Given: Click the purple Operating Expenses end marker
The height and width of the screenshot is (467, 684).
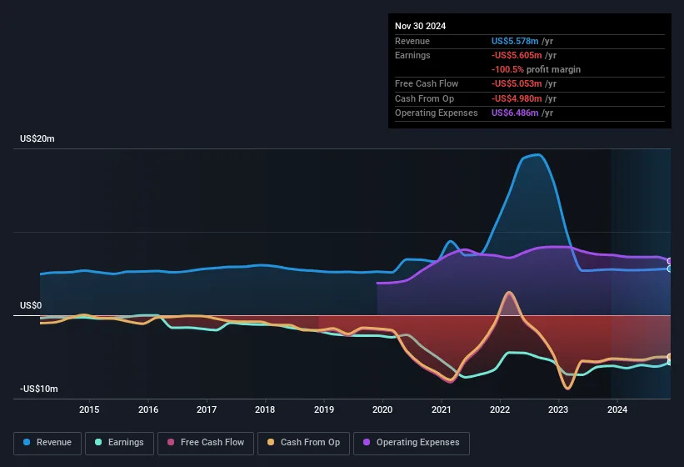Looking at the screenshot, I should click(670, 261).
